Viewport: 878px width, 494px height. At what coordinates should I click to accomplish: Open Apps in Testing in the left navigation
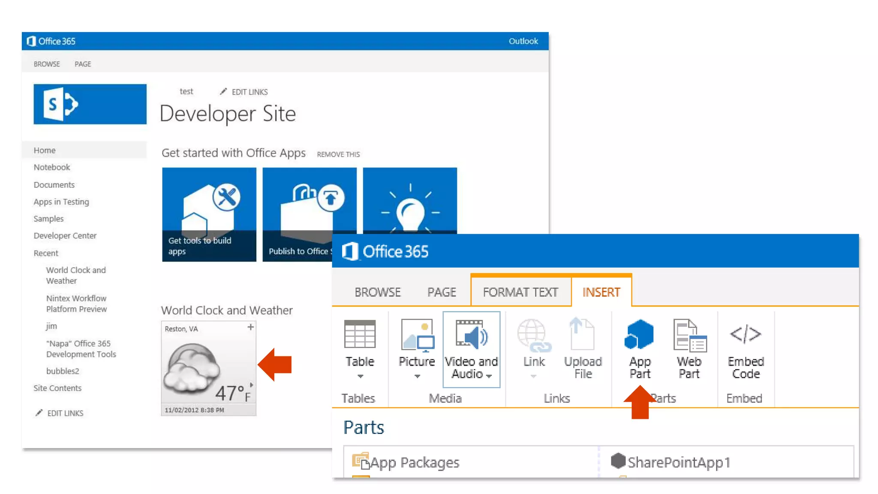61,202
